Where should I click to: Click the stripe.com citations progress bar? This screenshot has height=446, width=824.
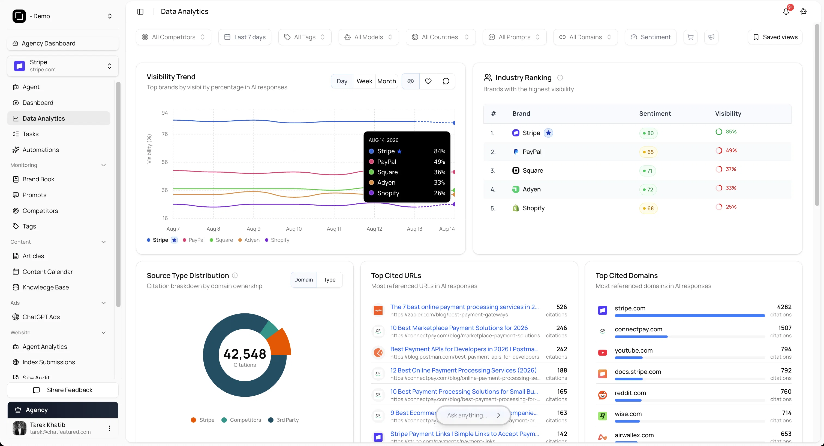point(690,315)
